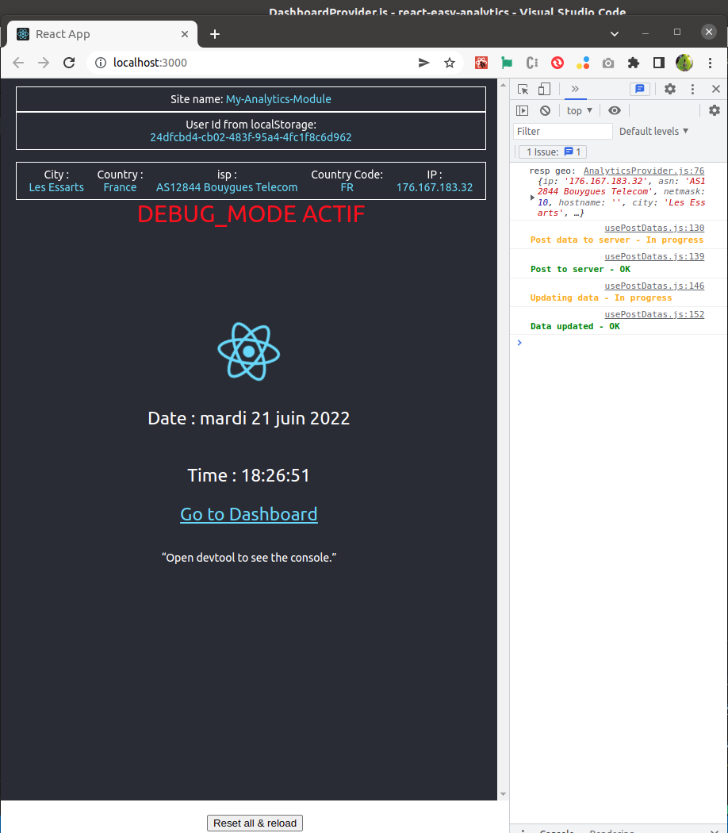Click the page scrollbar down arrow

503,795
